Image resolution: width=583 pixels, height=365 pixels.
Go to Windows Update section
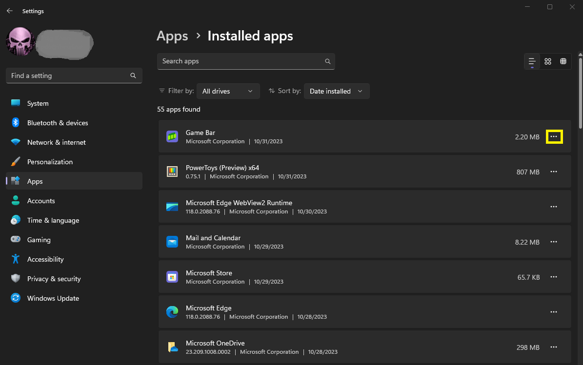click(53, 298)
